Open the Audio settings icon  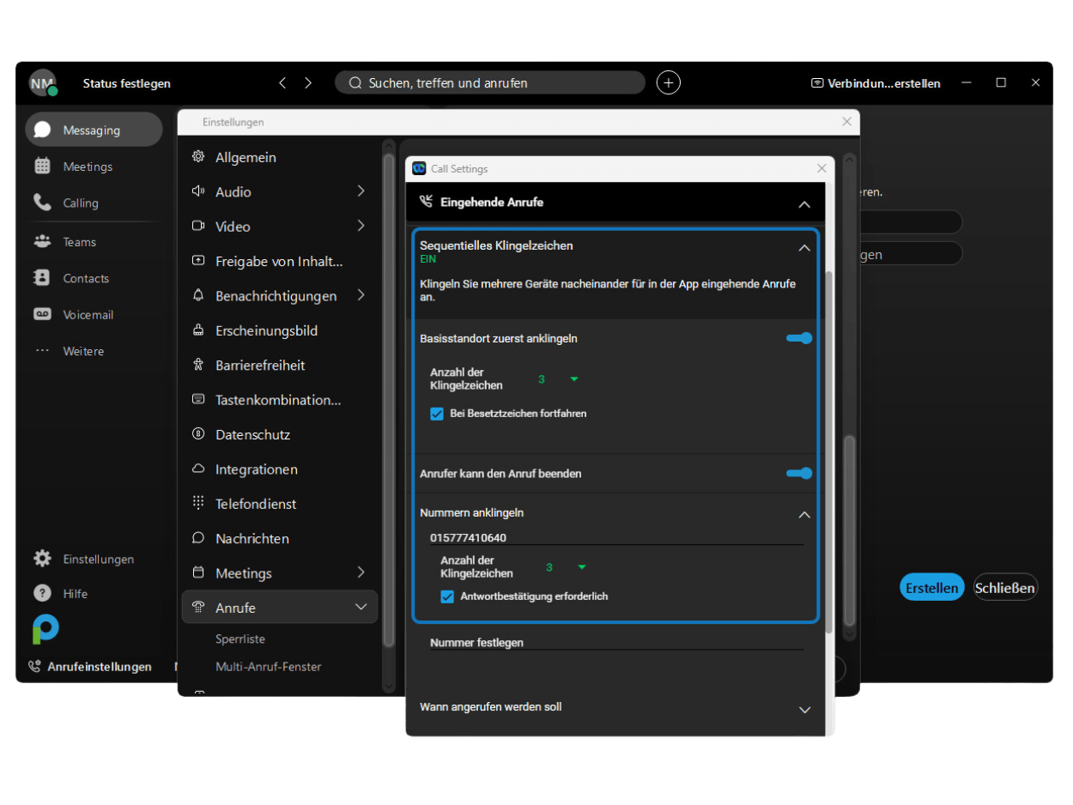pyautogui.click(x=198, y=191)
